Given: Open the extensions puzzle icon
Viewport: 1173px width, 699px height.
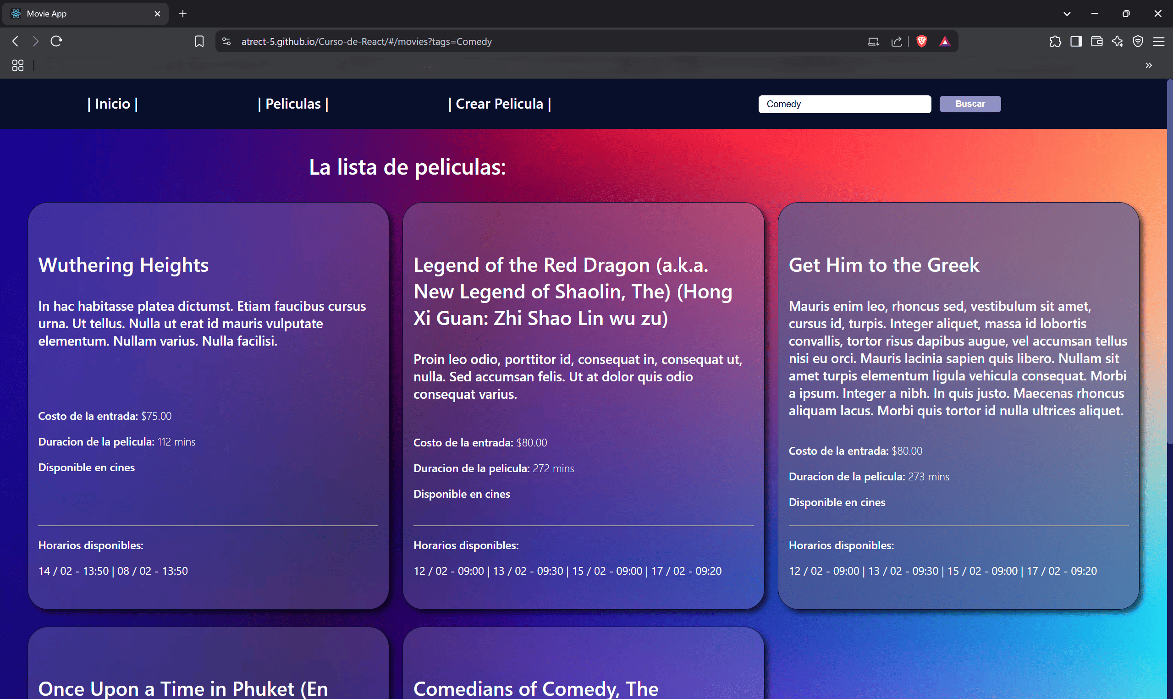Looking at the screenshot, I should (1055, 41).
